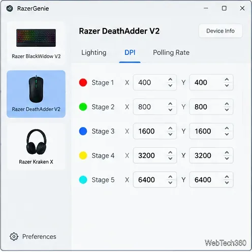The width and height of the screenshot is (252, 252).
Task: Select the Razer Kraken X headset device
Action: click(36, 146)
